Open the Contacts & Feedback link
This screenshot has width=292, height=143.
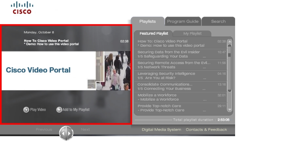[206, 130]
